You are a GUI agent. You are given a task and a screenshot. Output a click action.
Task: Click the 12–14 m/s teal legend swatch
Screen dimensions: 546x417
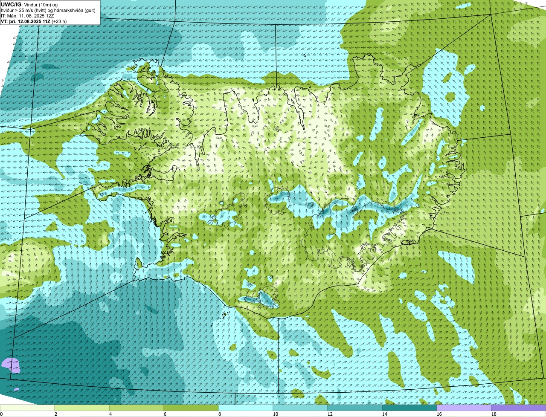pyautogui.click(x=355, y=408)
